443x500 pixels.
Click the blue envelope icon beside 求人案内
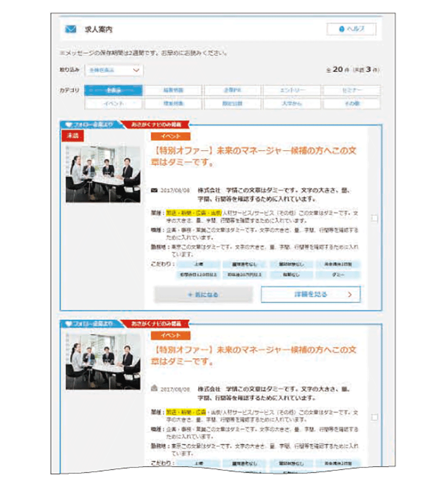pyautogui.click(x=70, y=30)
